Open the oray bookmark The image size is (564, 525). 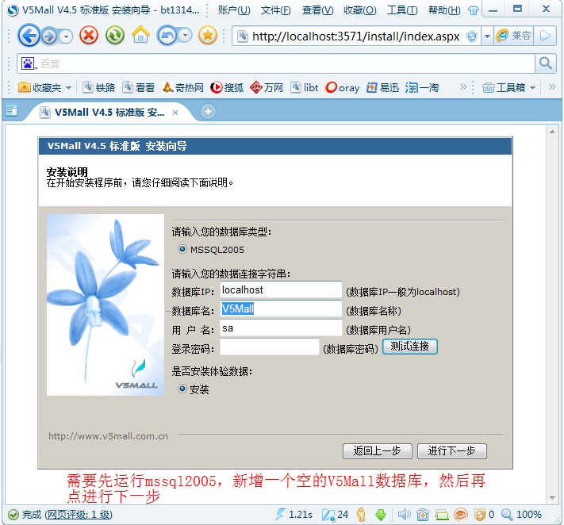342,87
